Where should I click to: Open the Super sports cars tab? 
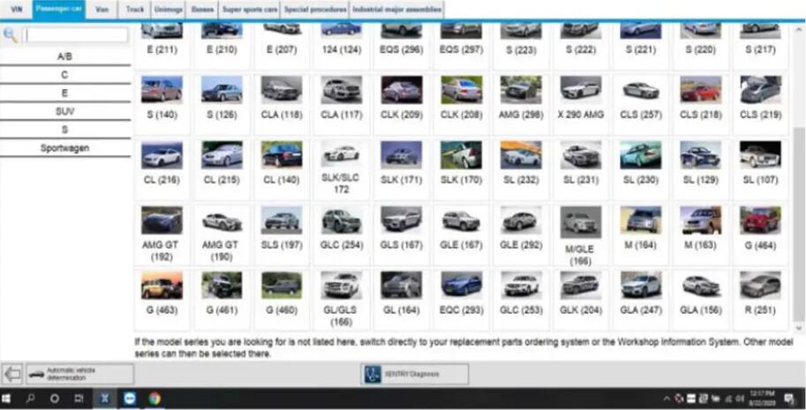point(250,10)
